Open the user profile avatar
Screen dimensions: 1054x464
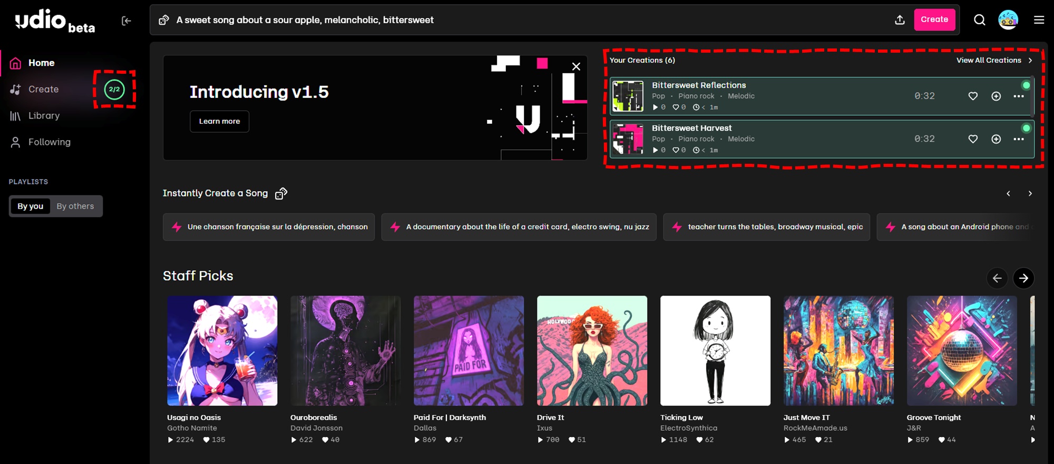[1008, 20]
